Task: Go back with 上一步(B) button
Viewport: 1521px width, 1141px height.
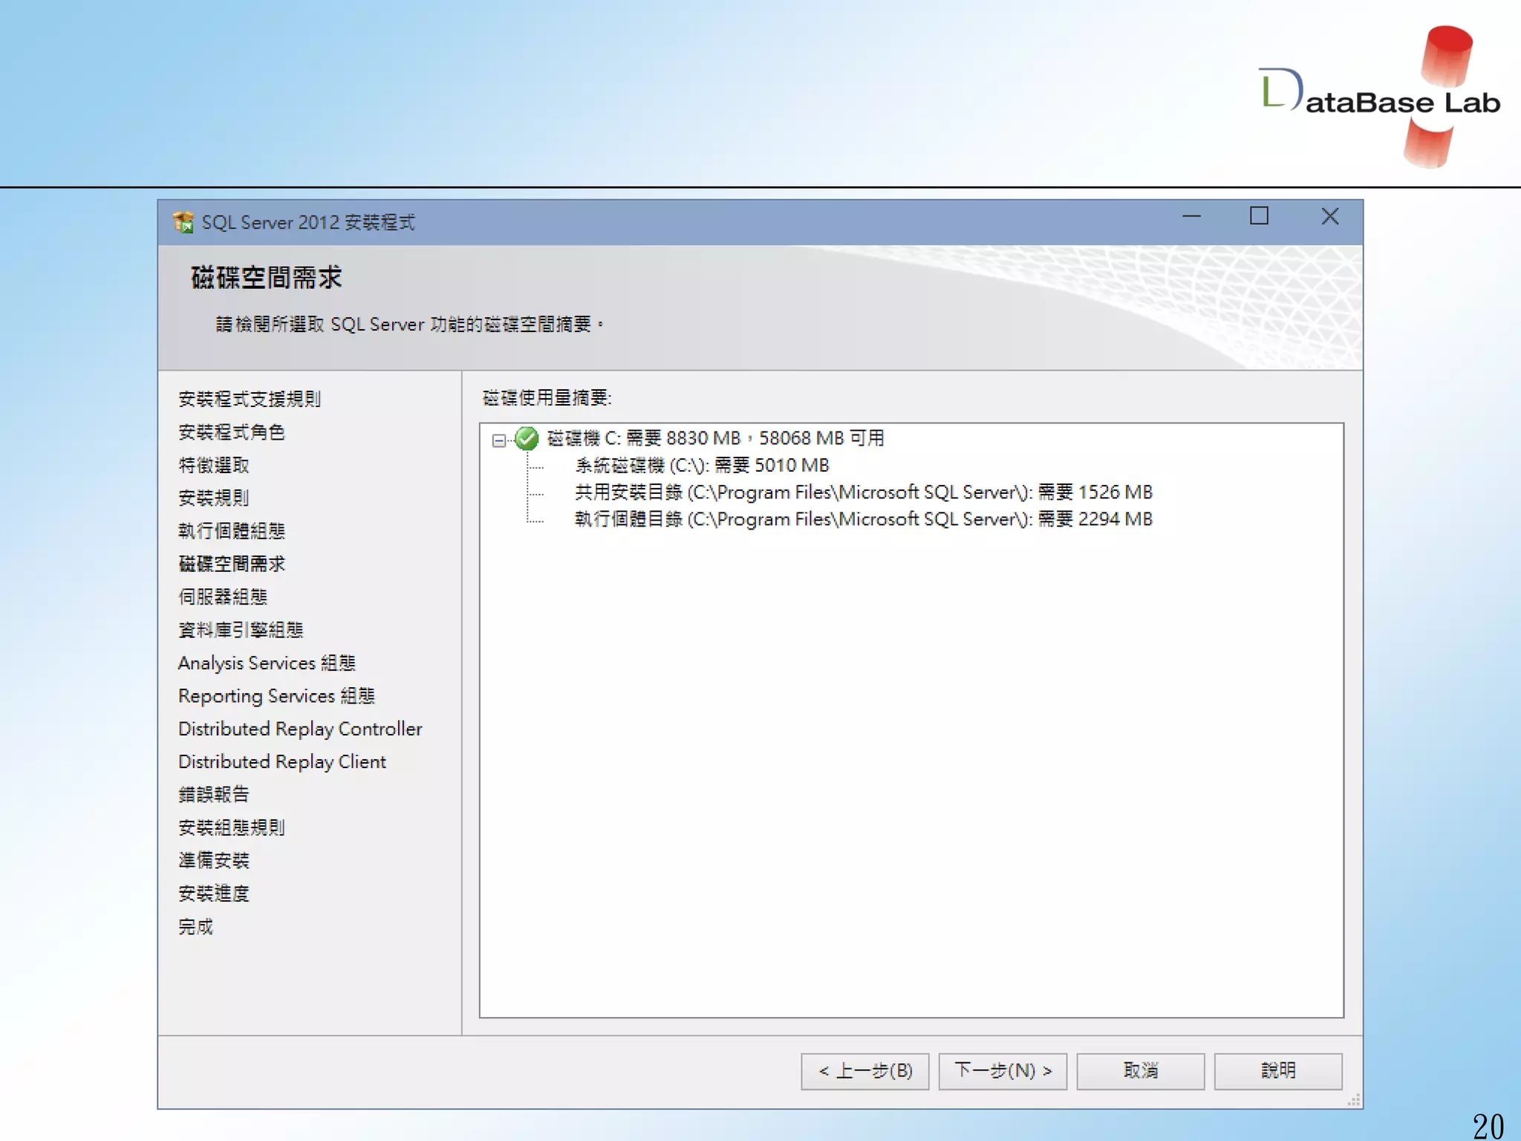Action: pyautogui.click(x=865, y=1071)
